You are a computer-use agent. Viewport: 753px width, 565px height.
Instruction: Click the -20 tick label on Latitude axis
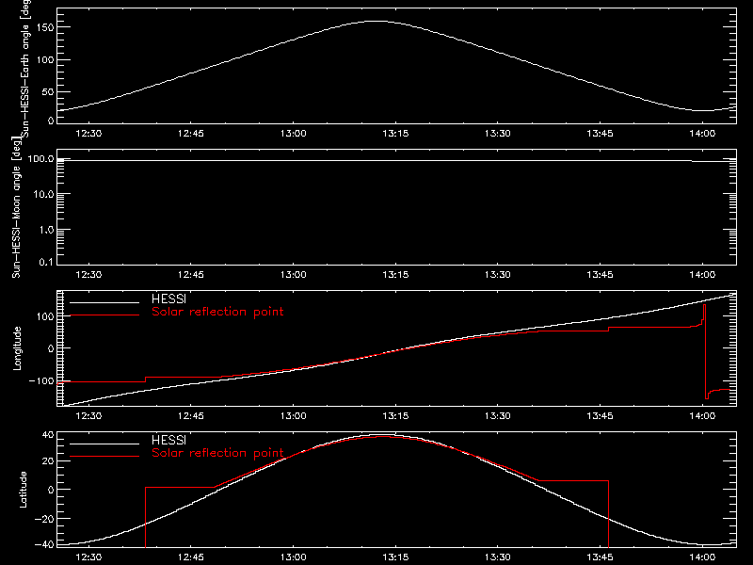point(44,519)
